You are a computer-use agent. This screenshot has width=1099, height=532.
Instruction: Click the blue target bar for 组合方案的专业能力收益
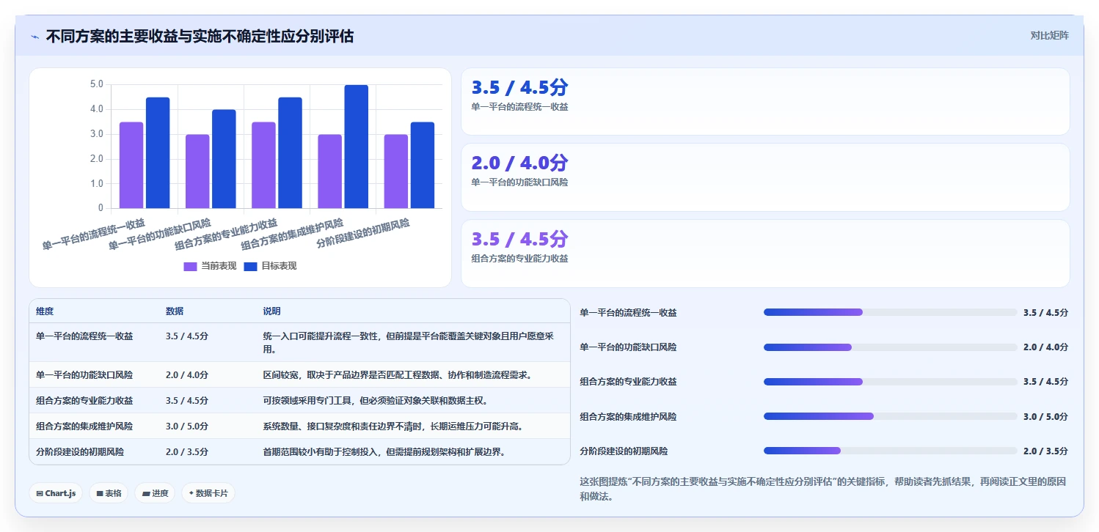pos(290,152)
